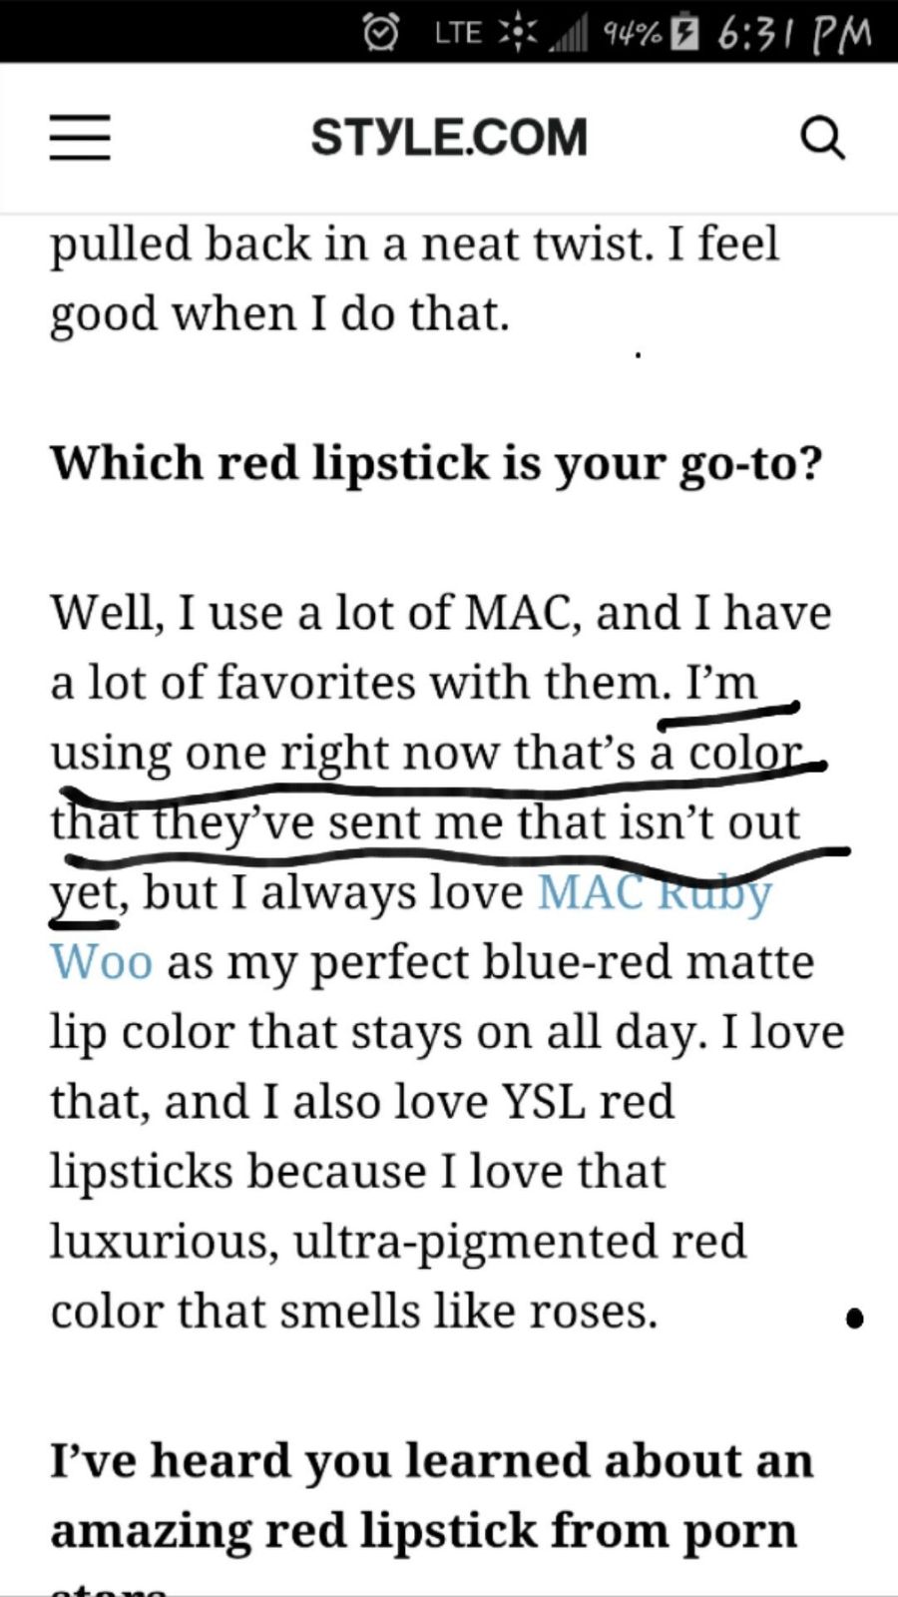
Task: Tap the battery charging icon
Action: [x=686, y=33]
